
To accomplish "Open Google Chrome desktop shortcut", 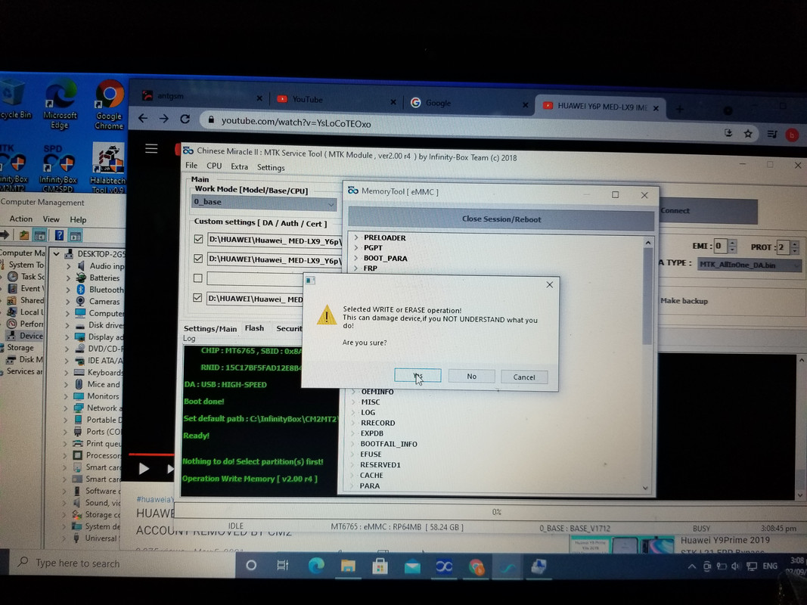I will 109,105.
